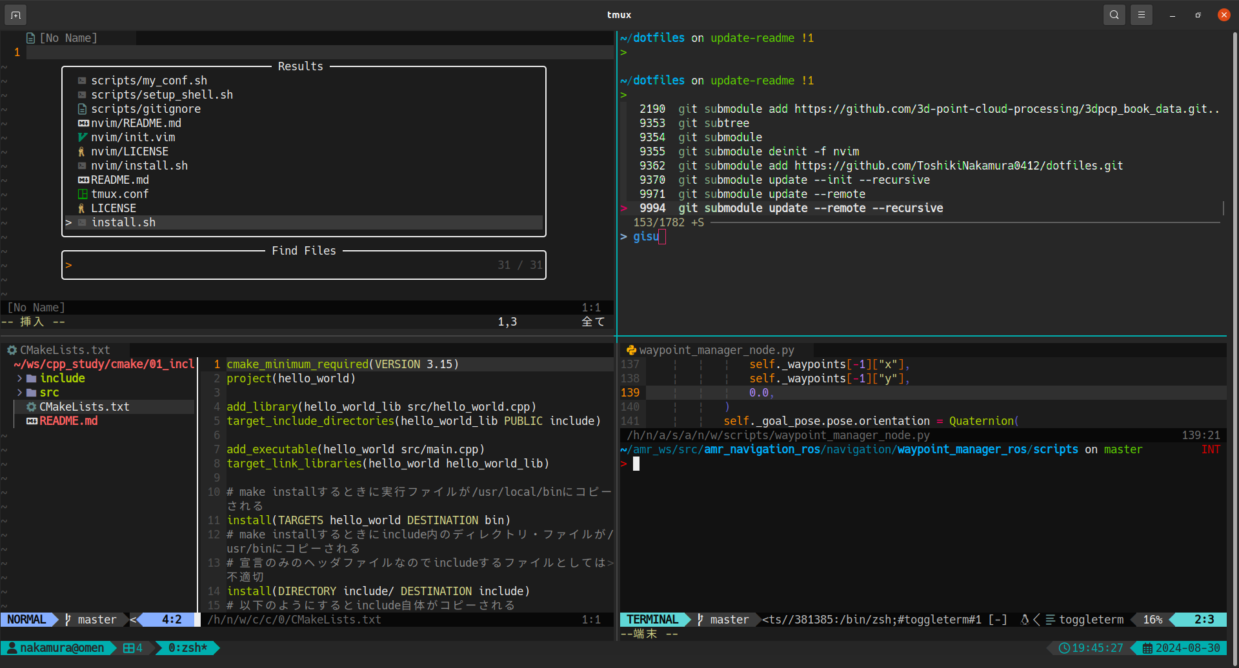1239x668 pixels.
Task: Open scripts/setup_shell.sh from Results
Action: click(162, 95)
